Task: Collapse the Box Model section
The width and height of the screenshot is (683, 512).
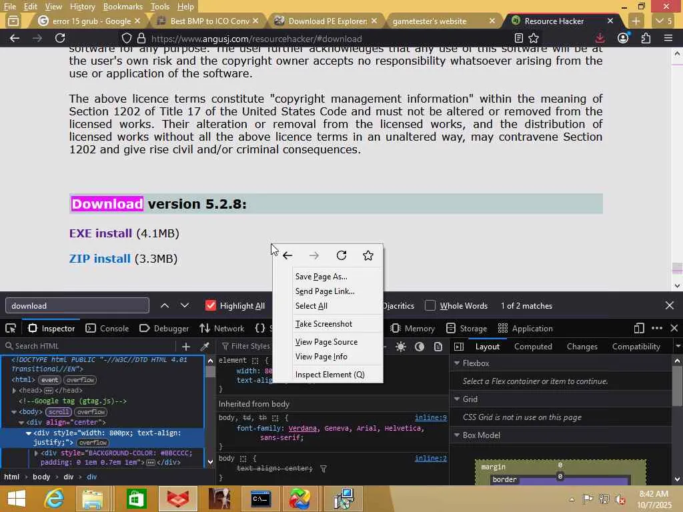Action: click(x=457, y=435)
